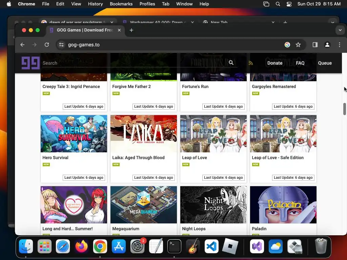Click the Donate link
The width and height of the screenshot is (347, 260).
[275, 63]
